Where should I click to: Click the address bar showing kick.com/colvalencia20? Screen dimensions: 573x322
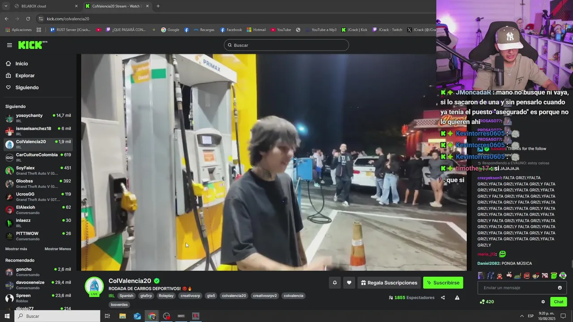68,19
